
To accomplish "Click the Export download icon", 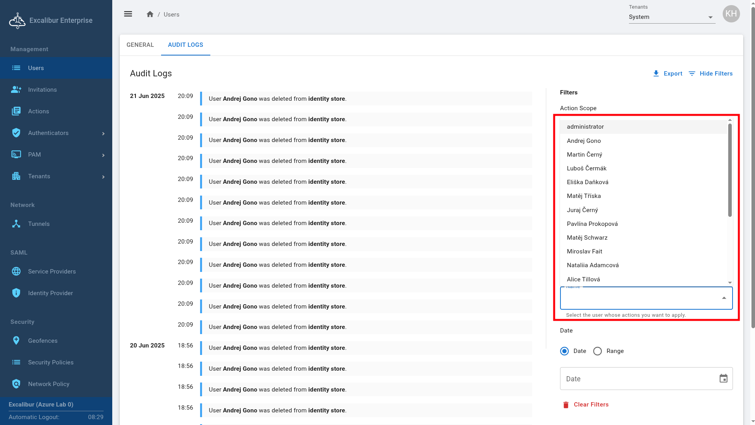I will 656,74.
